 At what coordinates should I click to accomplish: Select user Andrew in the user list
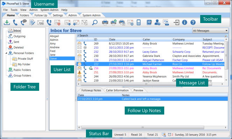(55, 47)
